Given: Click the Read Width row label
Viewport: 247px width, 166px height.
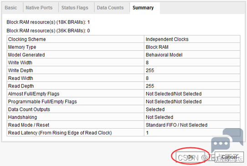Looking at the screenshot, I should (x=21, y=78).
